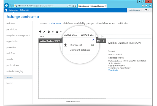
Task: Click the pencil edit icon
Action: [44, 32]
